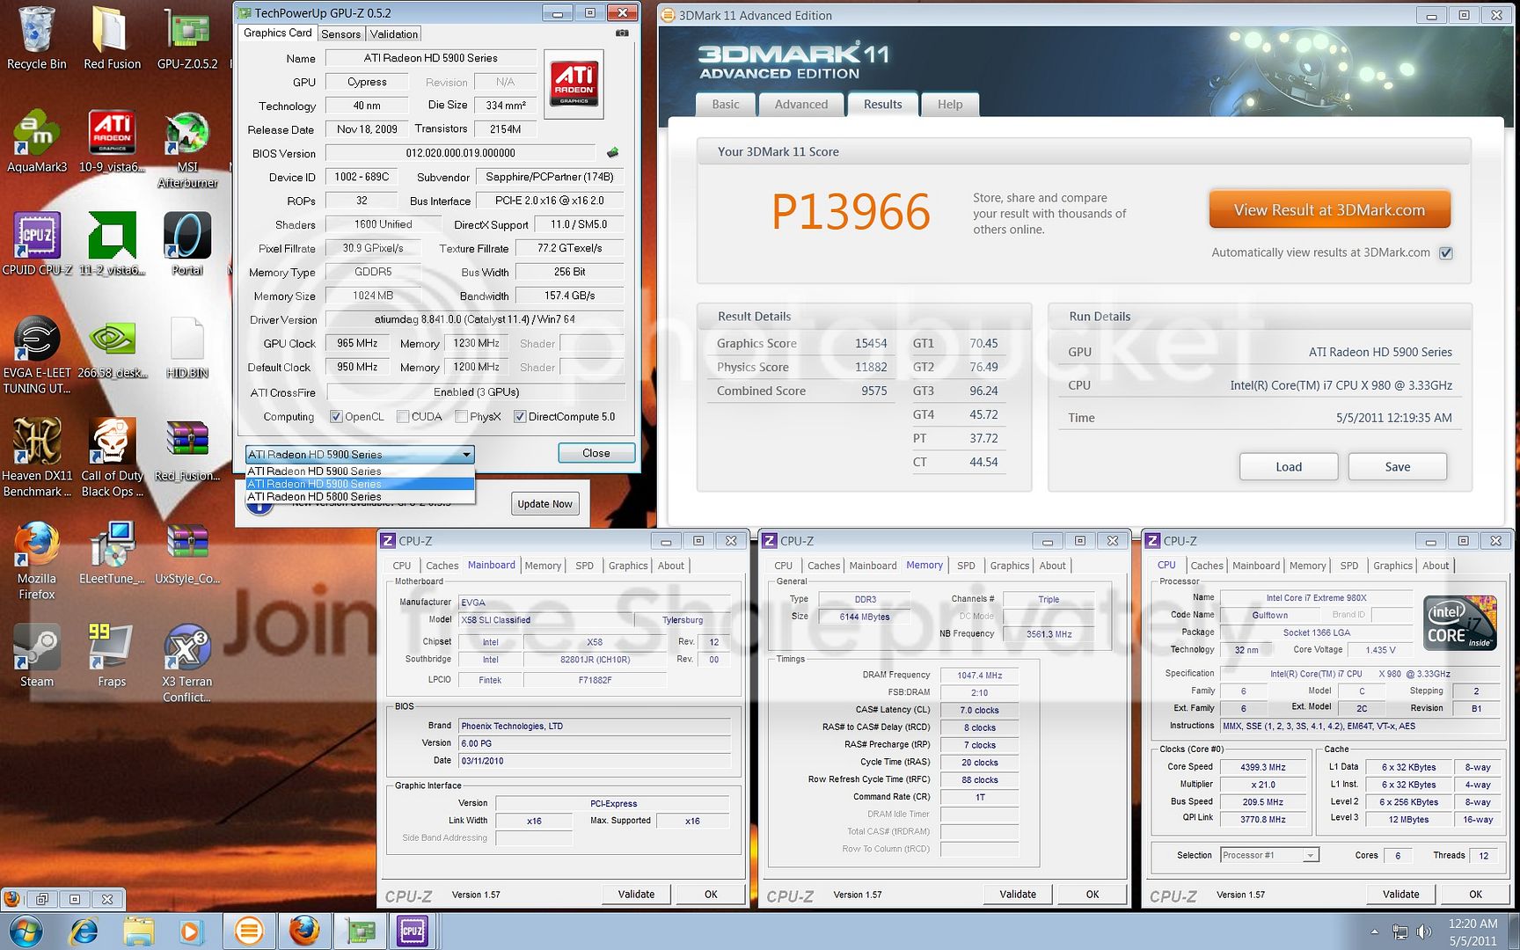The image size is (1520, 950).
Task: Switch to the CPU-Z taskbar button
Action: click(413, 931)
